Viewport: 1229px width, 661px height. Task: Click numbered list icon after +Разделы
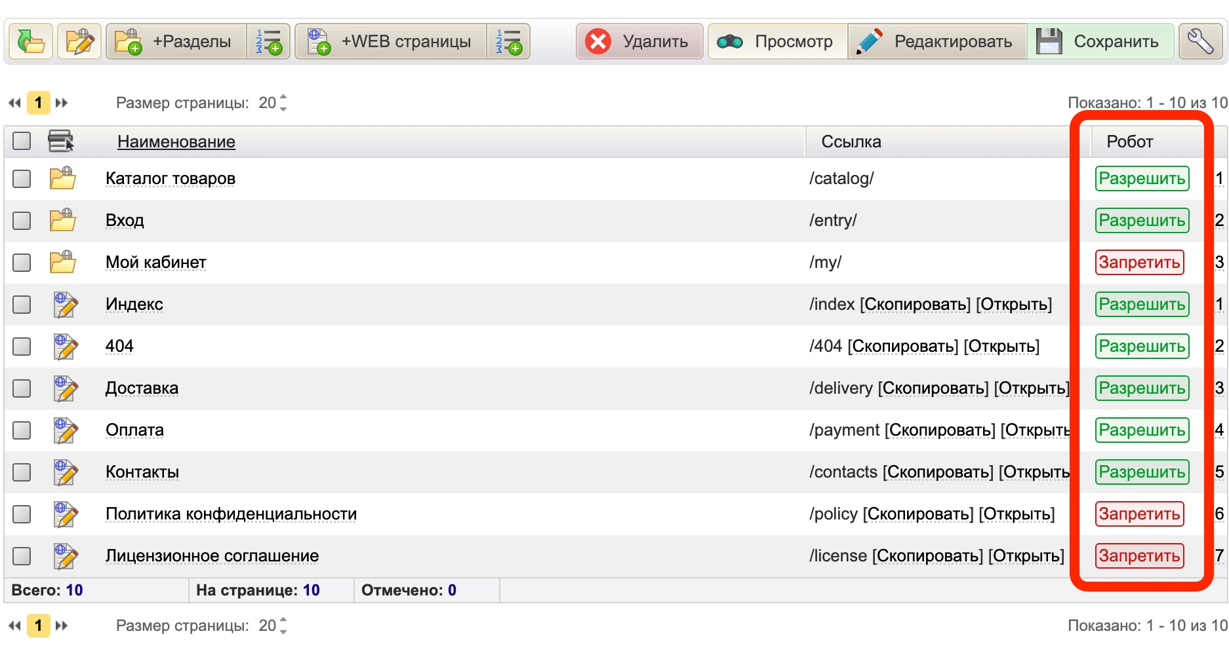click(x=269, y=41)
